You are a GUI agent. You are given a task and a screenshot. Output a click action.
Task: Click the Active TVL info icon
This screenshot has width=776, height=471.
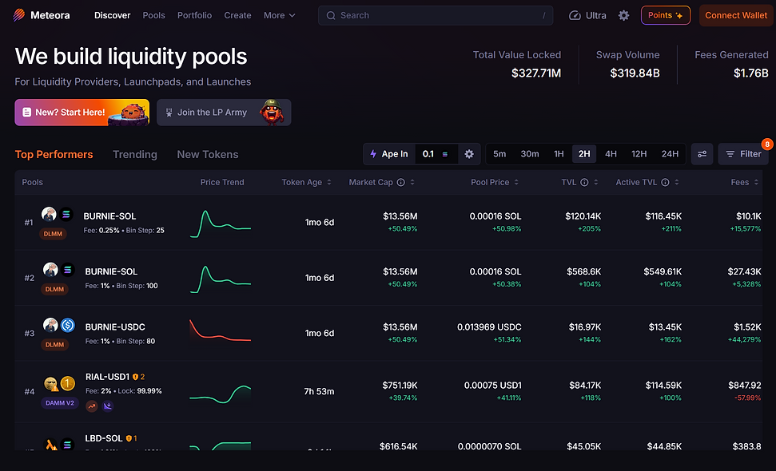tap(665, 182)
